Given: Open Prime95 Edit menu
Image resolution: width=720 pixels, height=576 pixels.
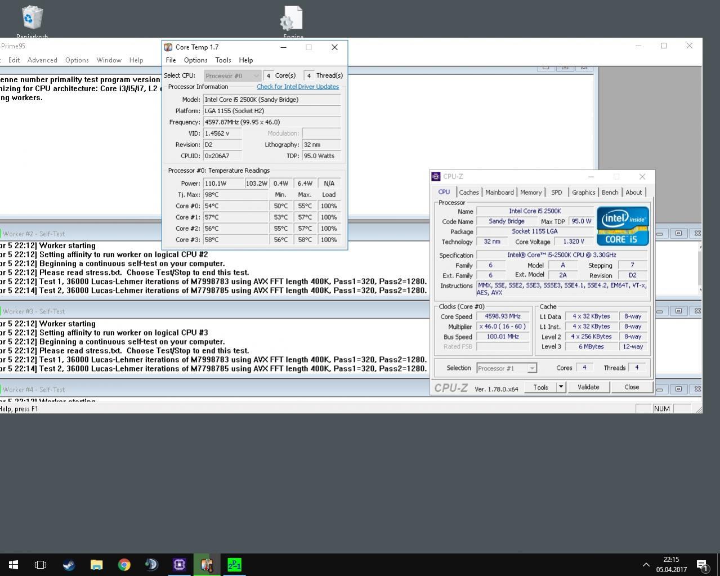Looking at the screenshot, I should click(14, 60).
